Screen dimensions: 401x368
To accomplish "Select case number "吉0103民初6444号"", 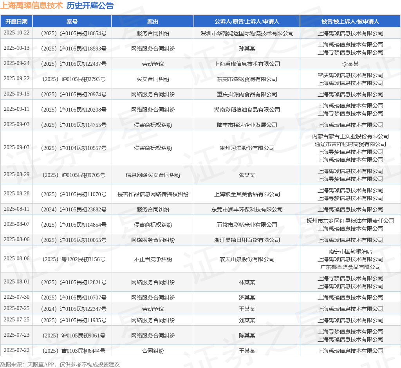I will pos(83,351).
